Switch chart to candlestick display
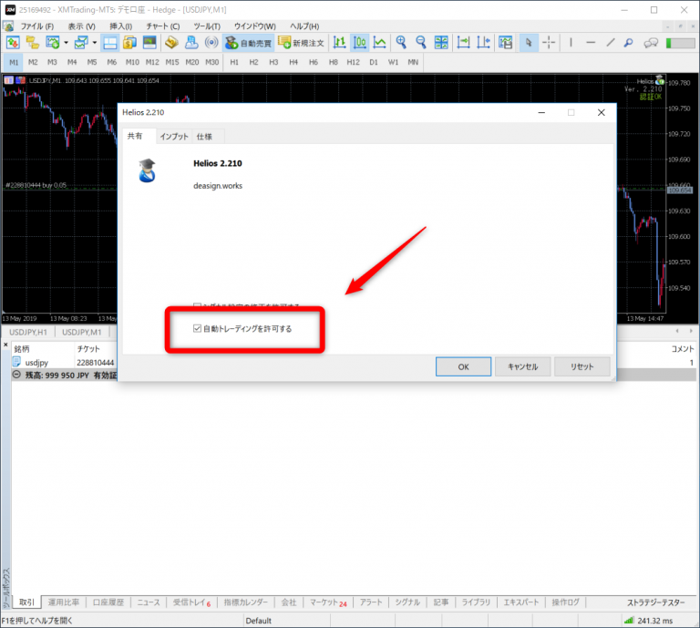700x628 pixels. [359, 43]
